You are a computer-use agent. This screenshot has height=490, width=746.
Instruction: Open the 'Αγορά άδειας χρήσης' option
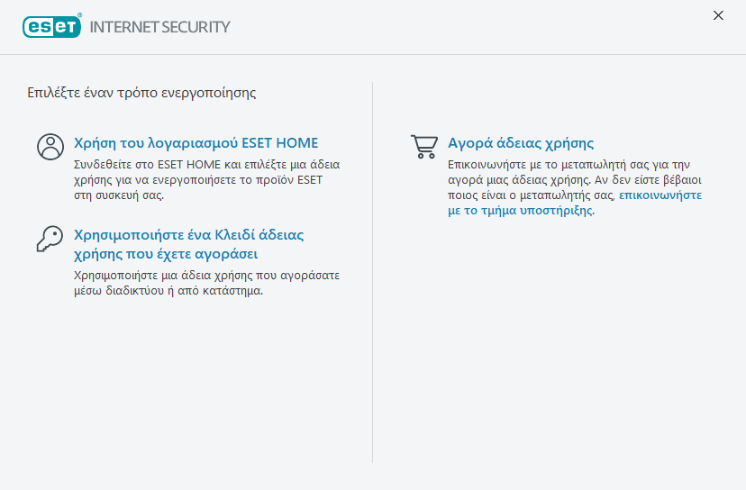click(x=521, y=143)
